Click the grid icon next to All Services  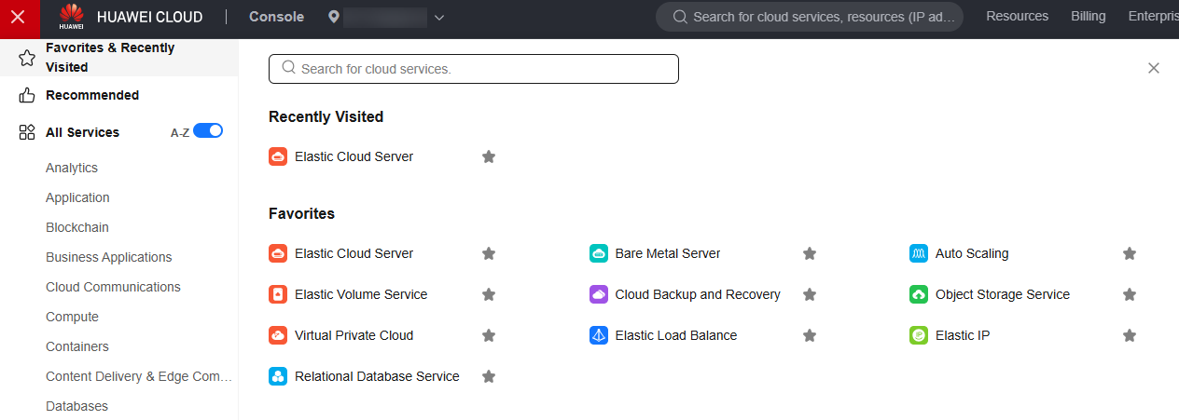27,132
